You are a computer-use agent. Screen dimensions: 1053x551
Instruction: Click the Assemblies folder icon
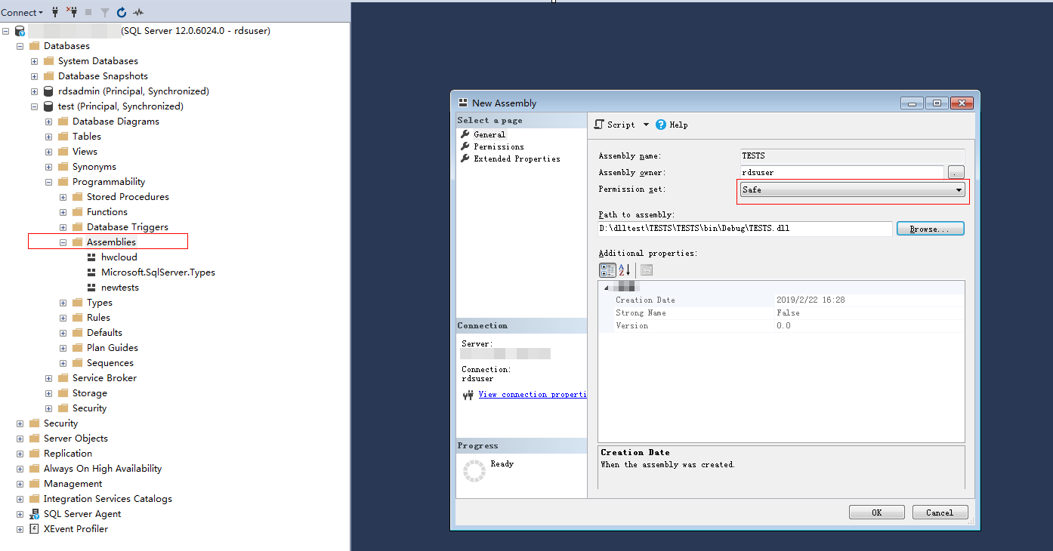point(78,242)
